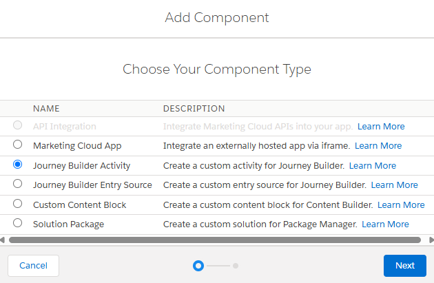Click the second step progress indicator dot

click(236, 265)
